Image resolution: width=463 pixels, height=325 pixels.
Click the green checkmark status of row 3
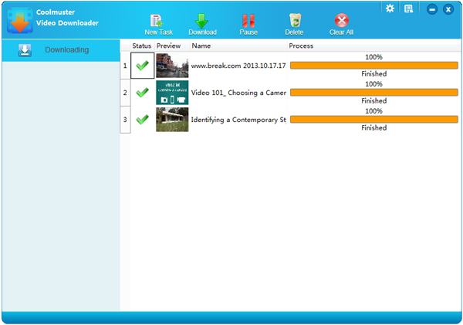pos(142,120)
